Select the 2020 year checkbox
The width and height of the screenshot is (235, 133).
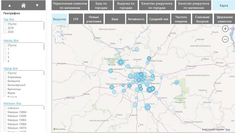[5, 32]
